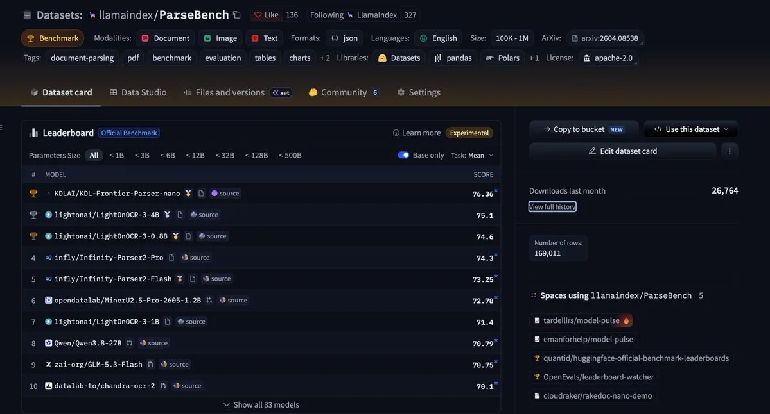Like the dataset with the heart button

click(266, 15)
